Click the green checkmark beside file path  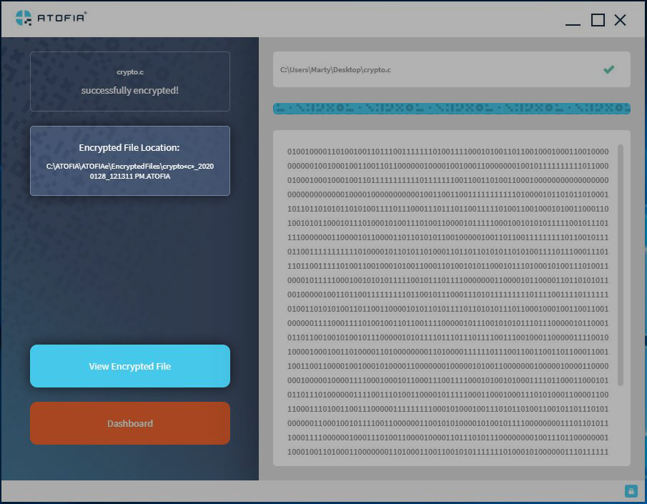608,69
